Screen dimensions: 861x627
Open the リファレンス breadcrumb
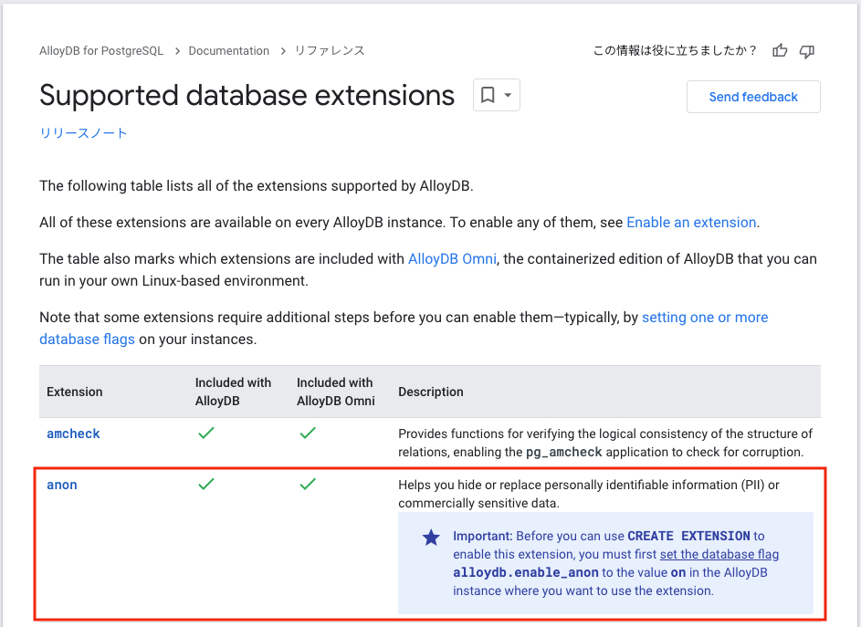[330, 50]
